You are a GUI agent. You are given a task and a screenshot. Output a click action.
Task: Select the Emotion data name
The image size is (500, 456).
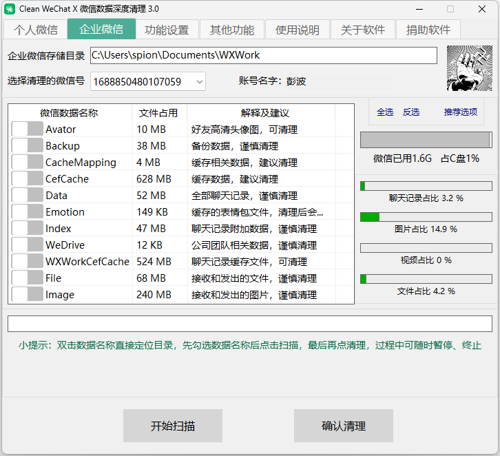tap(65, 212)
